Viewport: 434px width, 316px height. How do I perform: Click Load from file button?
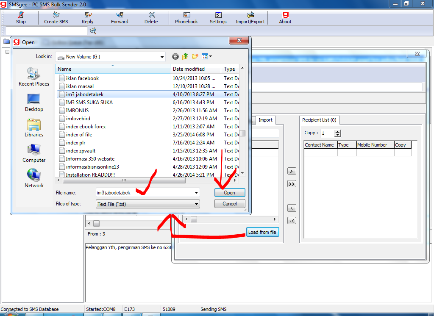pyautogui.click(x=262, y=232)
